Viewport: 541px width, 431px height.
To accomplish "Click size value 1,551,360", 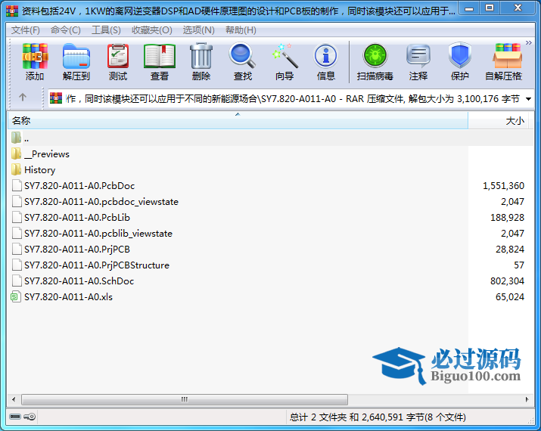I will pos(503,186).
